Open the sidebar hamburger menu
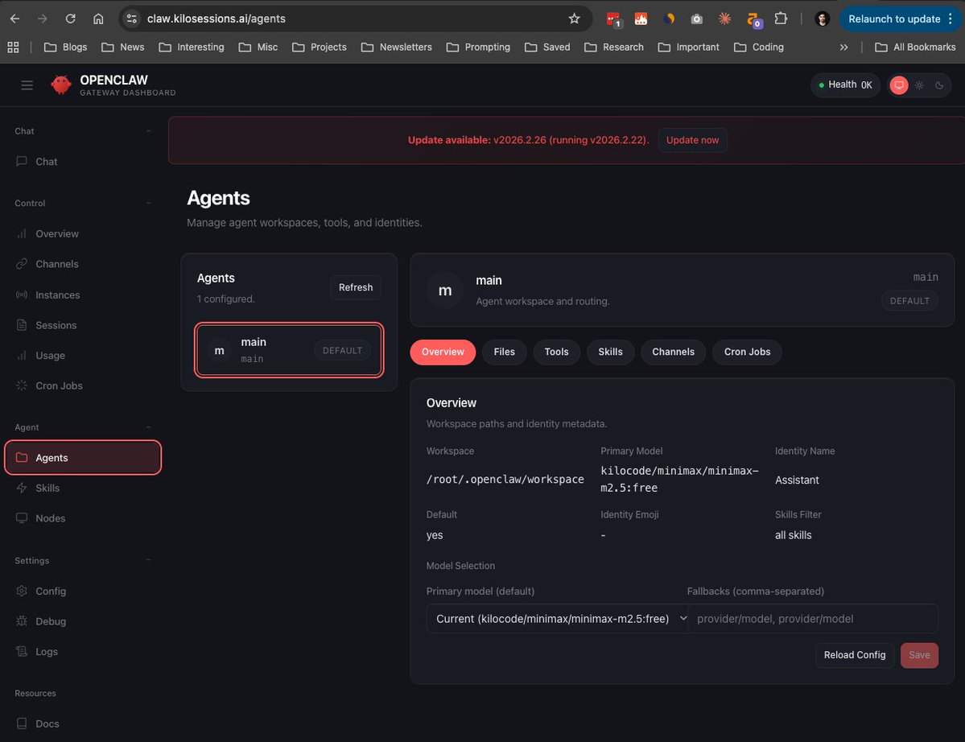 [27, 85]
